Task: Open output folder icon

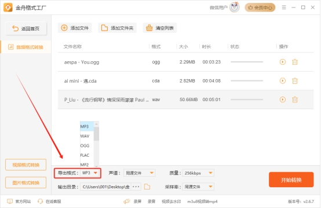Action: tap(147, 187)
